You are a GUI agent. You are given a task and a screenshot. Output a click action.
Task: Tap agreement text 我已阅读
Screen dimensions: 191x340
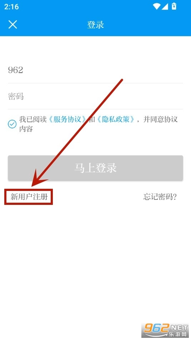(x=33, y=119)
